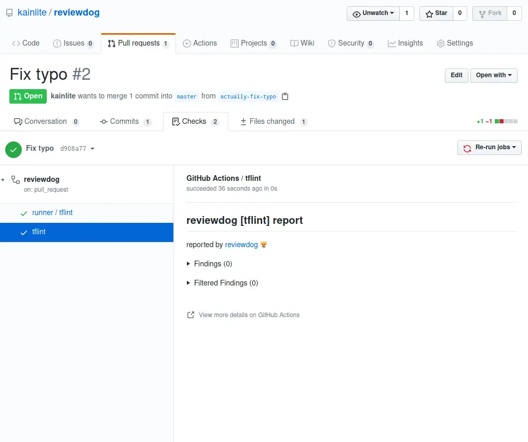The image size is (528, 442).
Task: Click the green success check circle icon
Action: [x=13, y=150]
